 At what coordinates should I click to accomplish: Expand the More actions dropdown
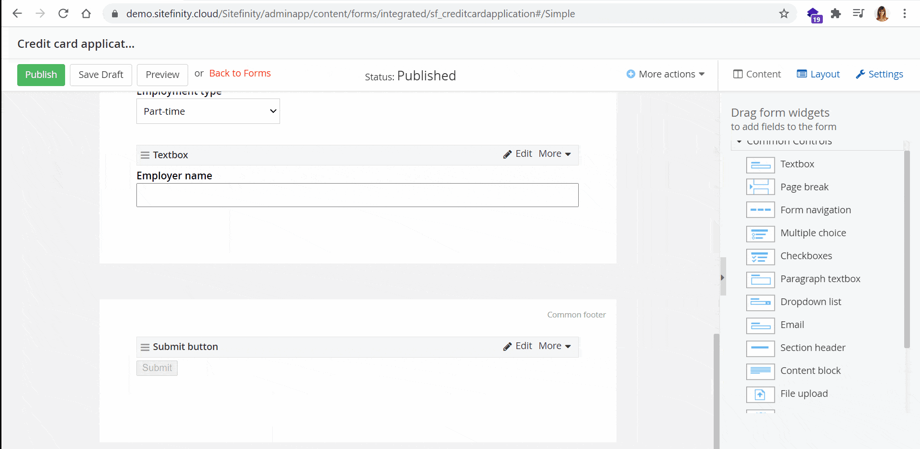click(666, 74)
